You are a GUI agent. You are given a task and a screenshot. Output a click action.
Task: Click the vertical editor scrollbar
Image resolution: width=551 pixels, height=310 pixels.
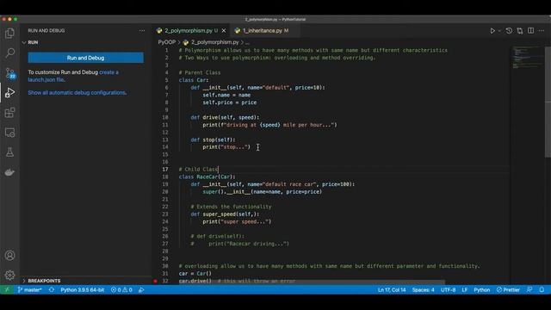click(548, 102)
